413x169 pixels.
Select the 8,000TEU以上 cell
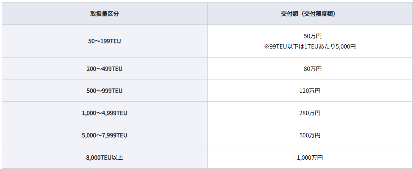[x=105, y=158]
